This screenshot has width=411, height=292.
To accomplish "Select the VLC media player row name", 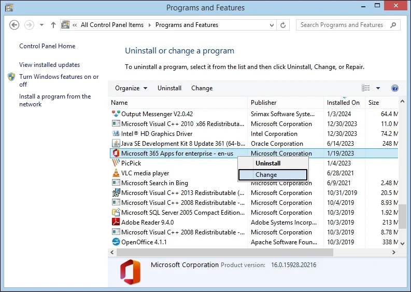I will tap(145, 173).
